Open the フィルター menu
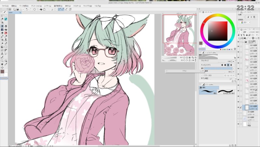Viewport: 260px width, 147px height. (x=77, y=6)
